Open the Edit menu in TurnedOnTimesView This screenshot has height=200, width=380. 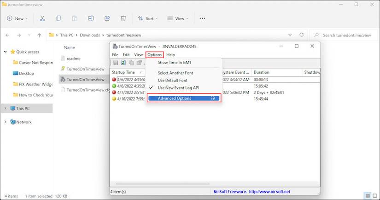pyautogui.click(x=126, y=55)
